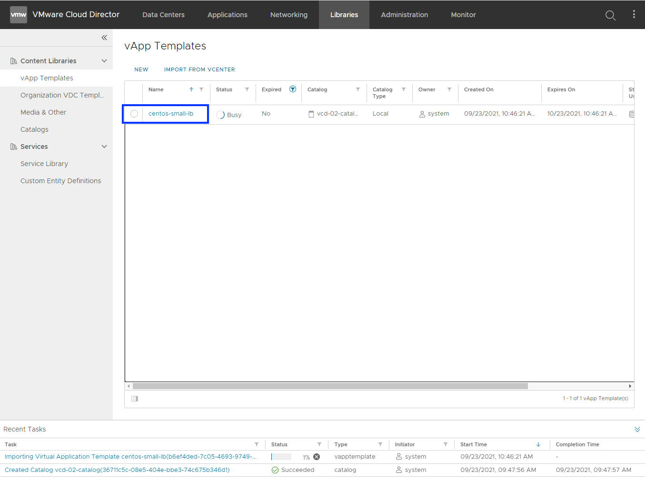Open the Status column filter in templates grid
This screenshot has width=645, height=481.
[x=247, y=89]
